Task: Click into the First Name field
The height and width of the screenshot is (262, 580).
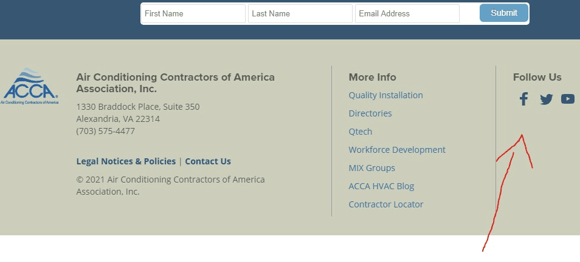Action: [193, 14]
